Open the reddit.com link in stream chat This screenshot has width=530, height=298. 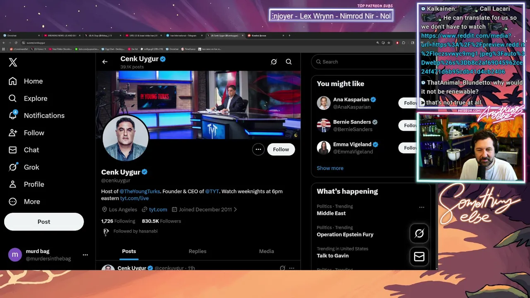click(472, 54)
